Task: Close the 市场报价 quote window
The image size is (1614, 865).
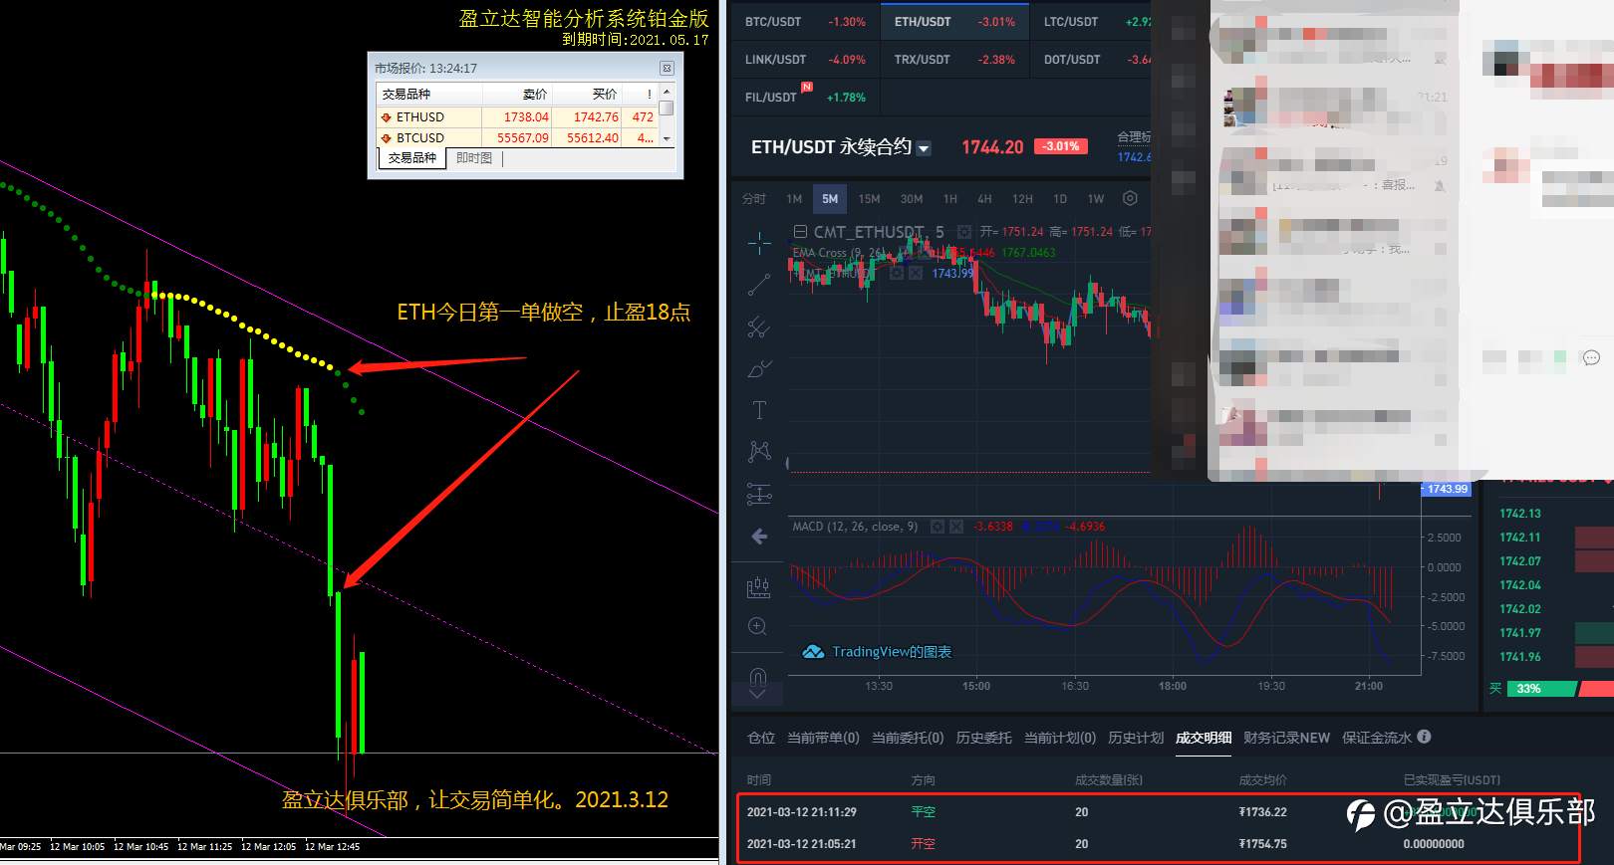Action: pyautogui.click(x=667, y=68)
